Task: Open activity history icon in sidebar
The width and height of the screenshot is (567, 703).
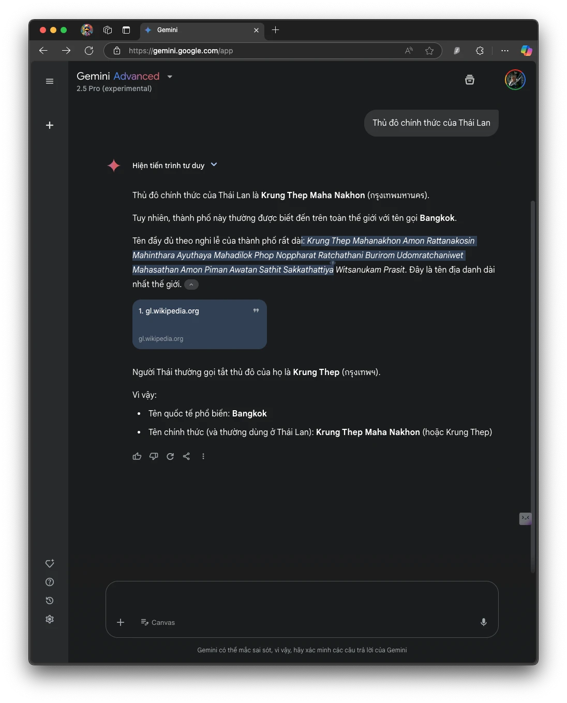Action: point(50,601)
